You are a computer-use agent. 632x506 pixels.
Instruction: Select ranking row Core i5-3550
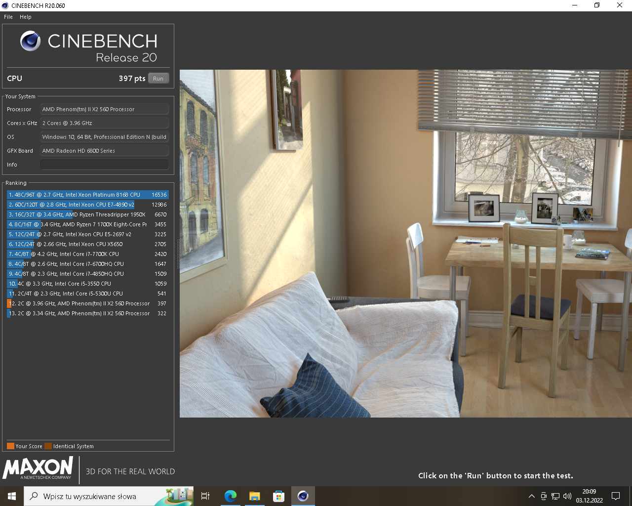coord(88,284)
